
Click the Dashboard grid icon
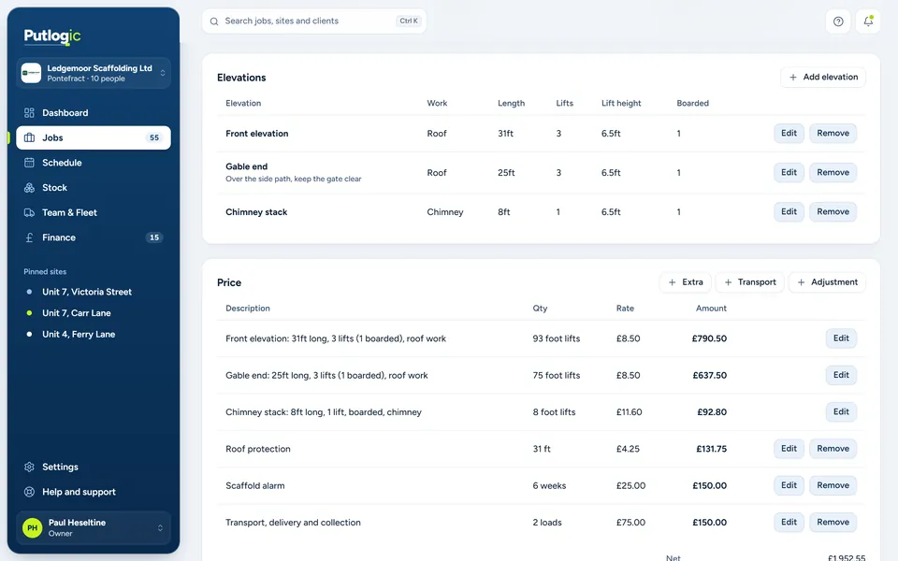click(x=29, y=113)
